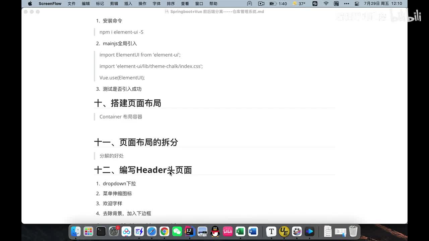
Task: Click list item '欢迎字样'
Action: (112, 204)
